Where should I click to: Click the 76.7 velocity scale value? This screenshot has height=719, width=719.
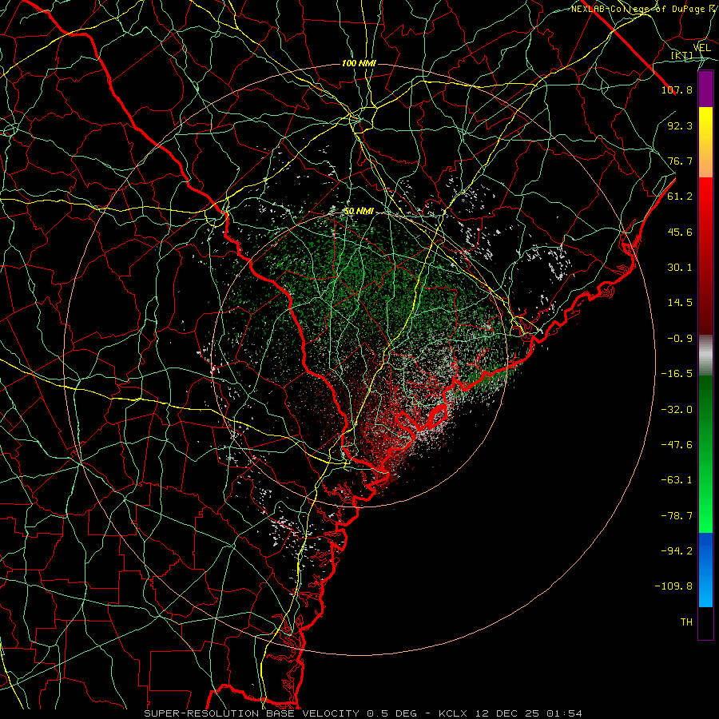(x=680, y=161)
